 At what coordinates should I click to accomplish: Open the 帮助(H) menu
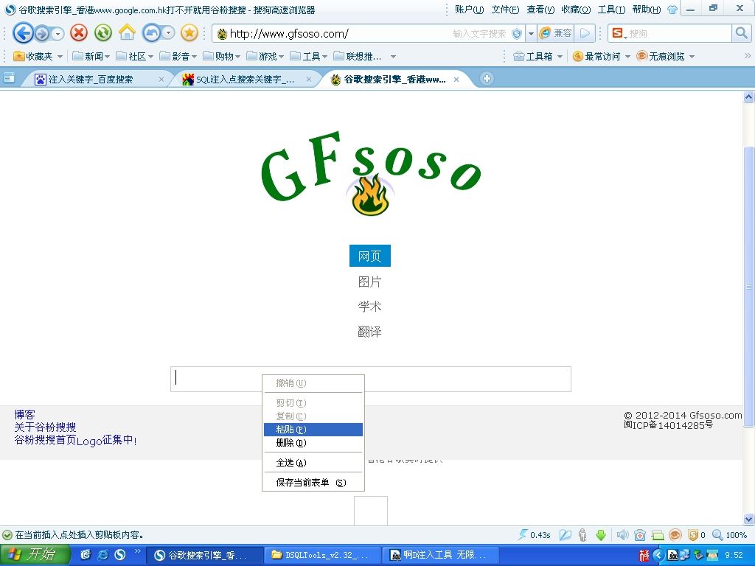(x=647, y=9)
